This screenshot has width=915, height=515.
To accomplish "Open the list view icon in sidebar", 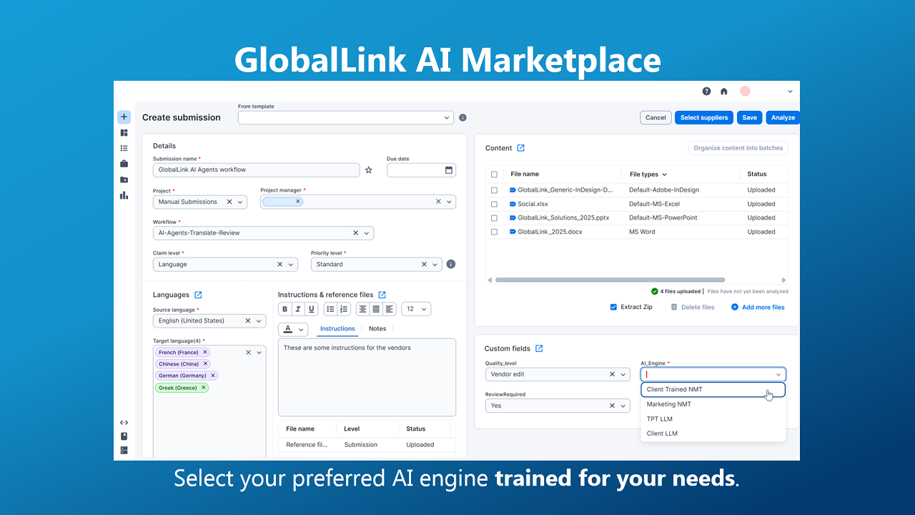I will 124,148.
